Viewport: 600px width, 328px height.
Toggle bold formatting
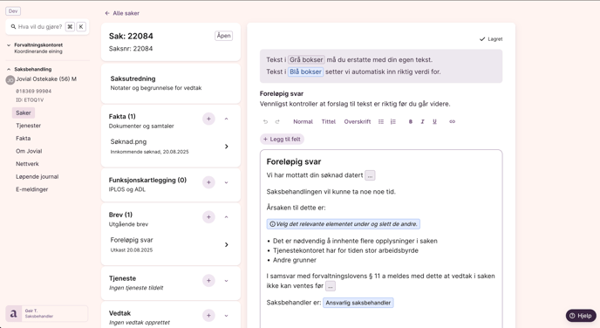(410, 122)
